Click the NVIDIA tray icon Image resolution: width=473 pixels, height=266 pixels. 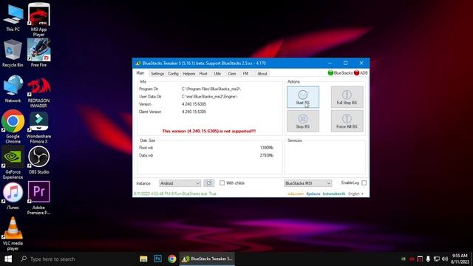click(404, 259)
